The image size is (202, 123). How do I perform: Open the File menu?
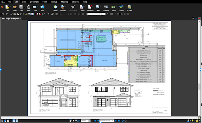coord(9,2)
